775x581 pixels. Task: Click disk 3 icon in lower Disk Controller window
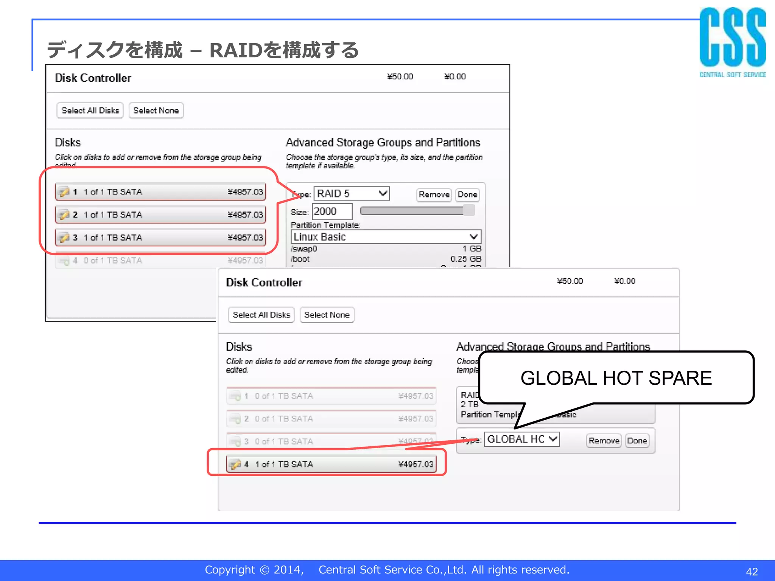235,441
